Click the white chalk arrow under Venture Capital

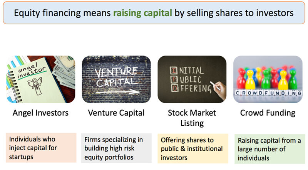(x=118, y=92)
